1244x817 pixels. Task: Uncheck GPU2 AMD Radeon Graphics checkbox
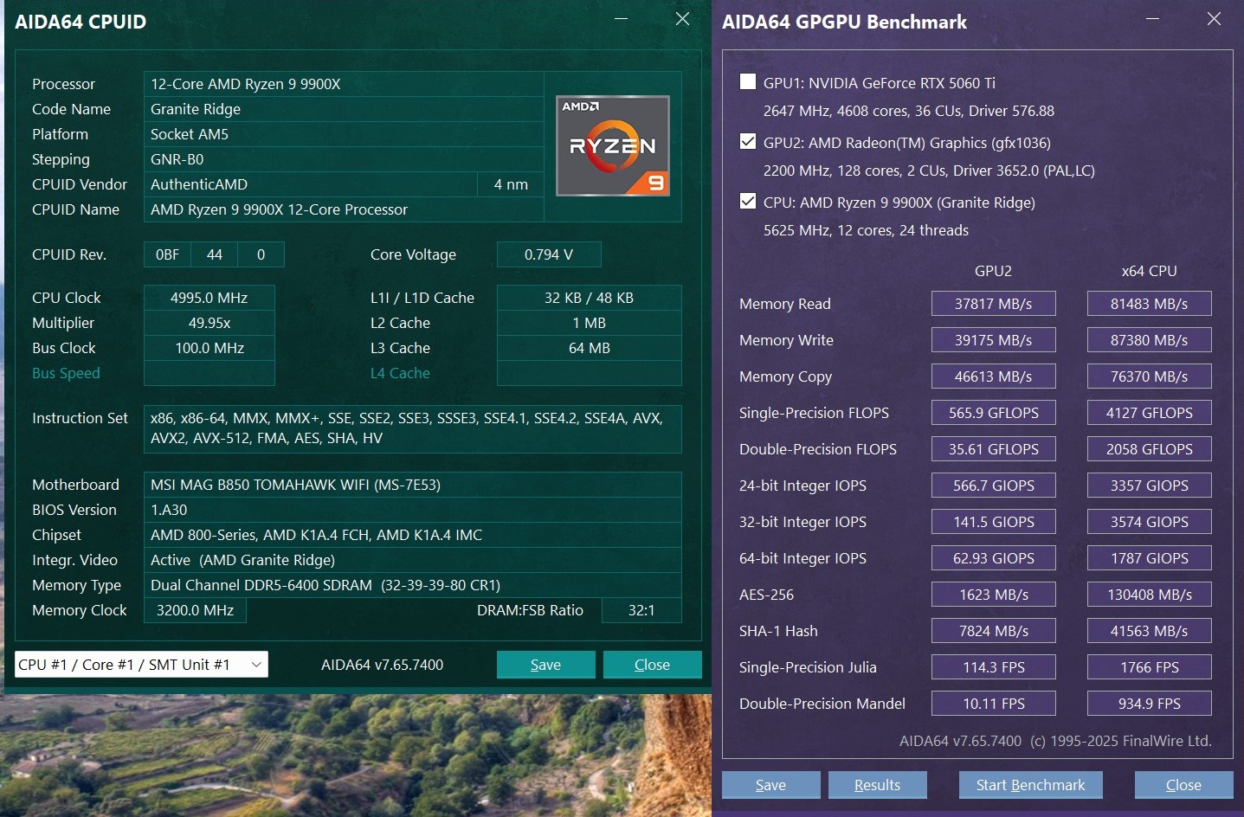coord(748,142)
